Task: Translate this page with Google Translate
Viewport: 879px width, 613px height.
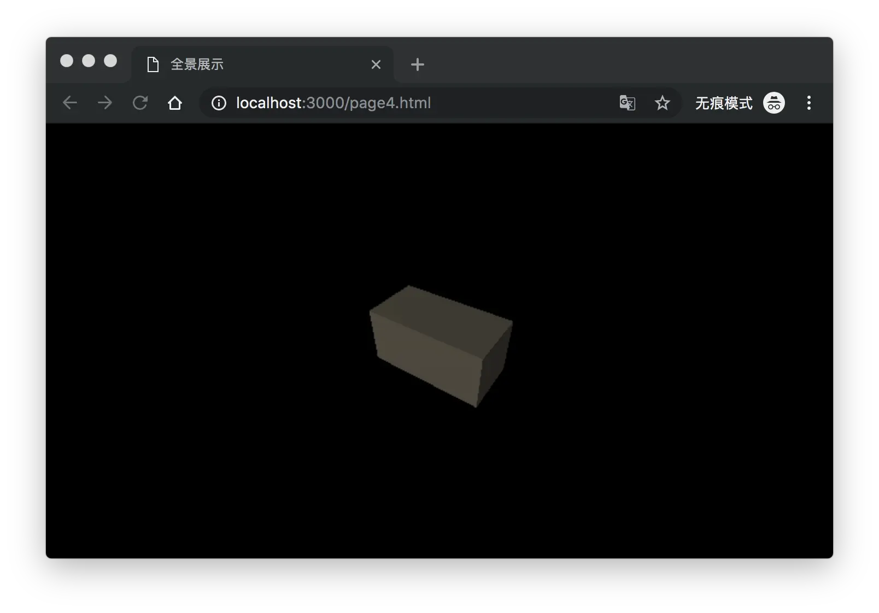Action: pyautogui.click(x=627, y=103)
